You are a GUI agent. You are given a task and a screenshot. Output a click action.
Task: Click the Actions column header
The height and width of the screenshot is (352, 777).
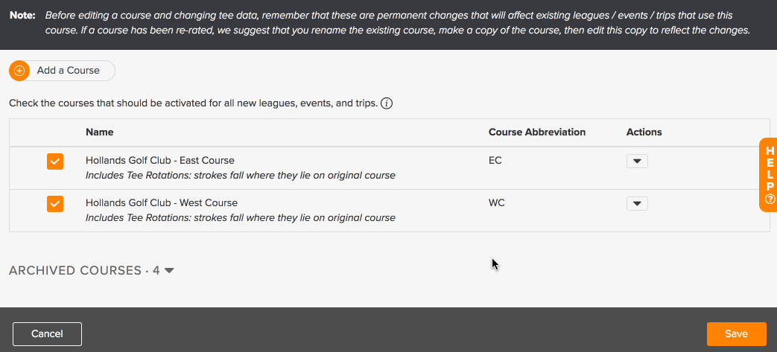coord(644,132)
